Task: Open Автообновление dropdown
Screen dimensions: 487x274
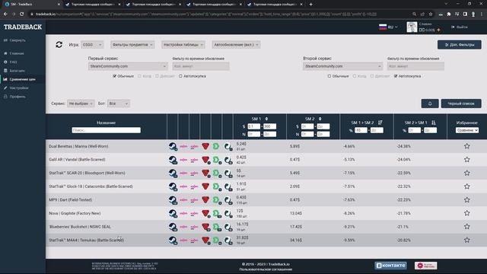Action: click(x=236, y=45)
